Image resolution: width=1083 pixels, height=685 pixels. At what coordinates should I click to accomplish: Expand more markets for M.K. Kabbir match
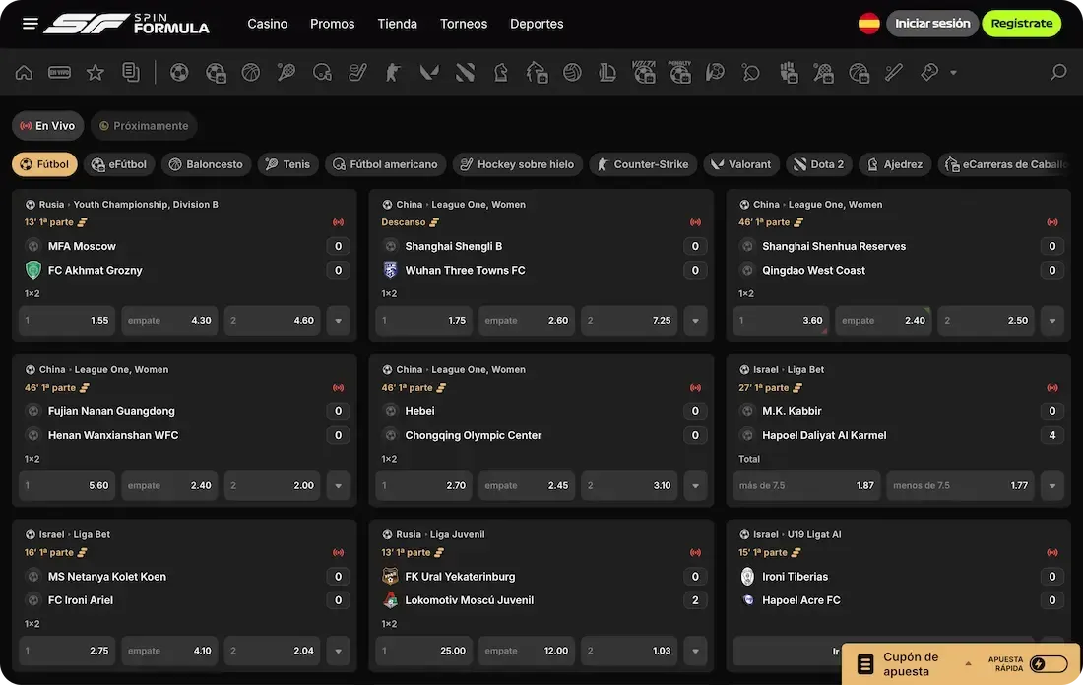(1051, 485)
